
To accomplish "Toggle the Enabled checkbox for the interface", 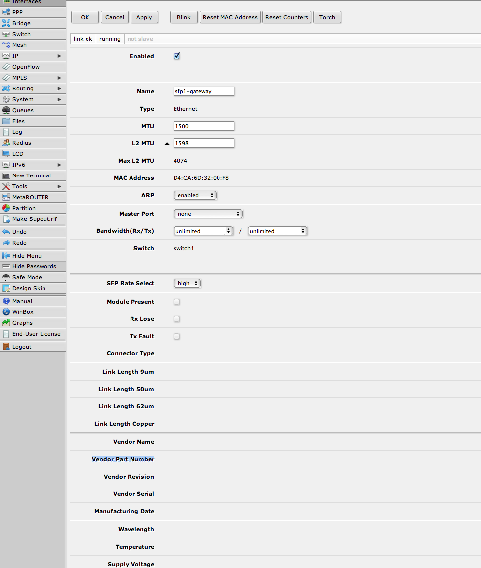I will pos(176,56).
